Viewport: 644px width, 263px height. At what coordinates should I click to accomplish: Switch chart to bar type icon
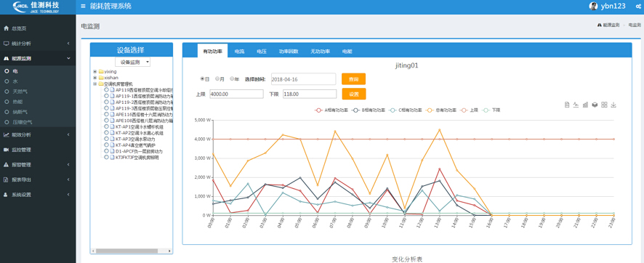pos(585,105)
